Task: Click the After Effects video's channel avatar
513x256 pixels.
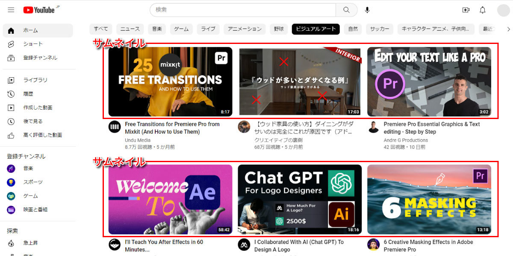Action: (115, 244)
